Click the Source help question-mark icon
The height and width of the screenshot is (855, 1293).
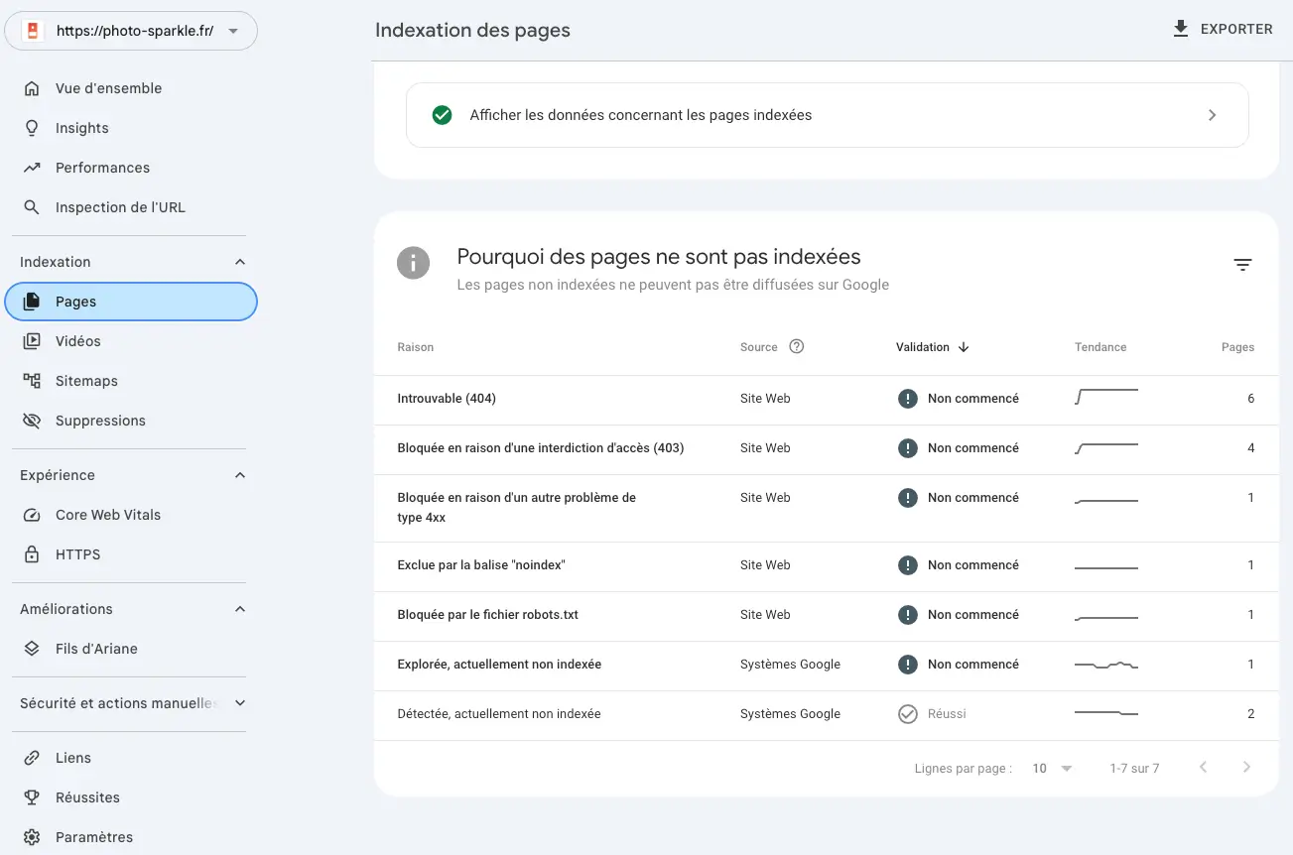click(796, 347)
